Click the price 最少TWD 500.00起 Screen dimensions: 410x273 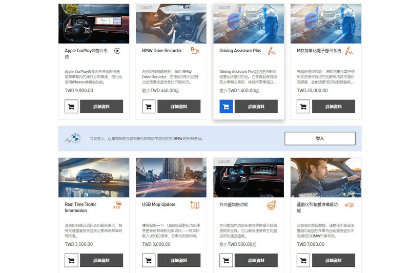238,244
